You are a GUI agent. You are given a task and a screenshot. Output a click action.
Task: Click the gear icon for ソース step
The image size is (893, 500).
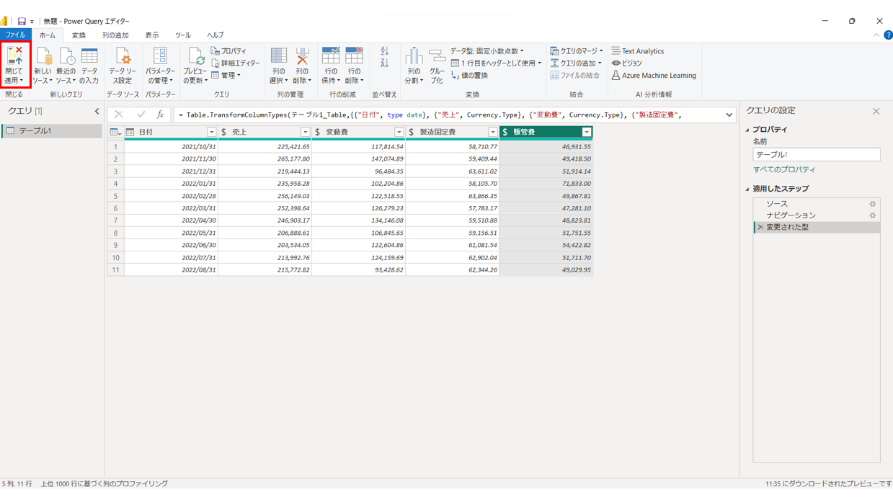(872, 205)
